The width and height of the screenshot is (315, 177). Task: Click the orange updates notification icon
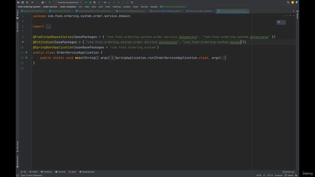[x=292, y=2]
